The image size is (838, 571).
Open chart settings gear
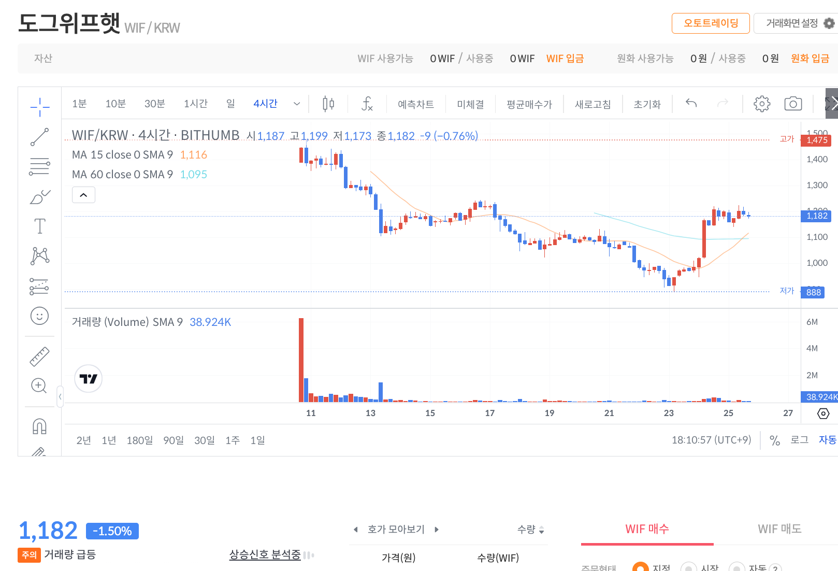tap(762, 104)
